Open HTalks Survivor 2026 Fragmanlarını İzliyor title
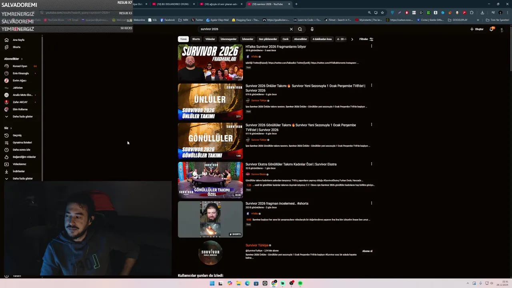Screen dimensions: 512x288 276,46
